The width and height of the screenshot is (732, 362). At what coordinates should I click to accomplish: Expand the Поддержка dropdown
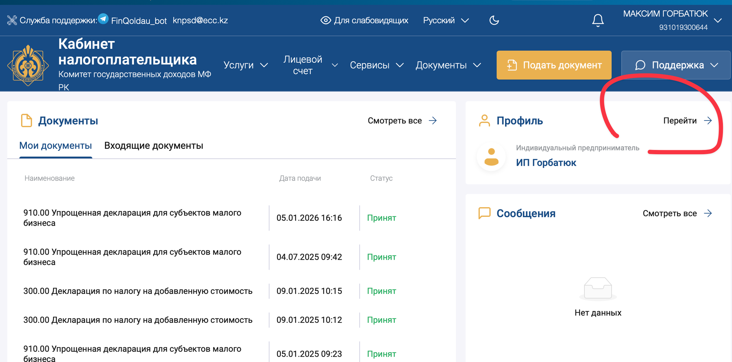point(675,65)
